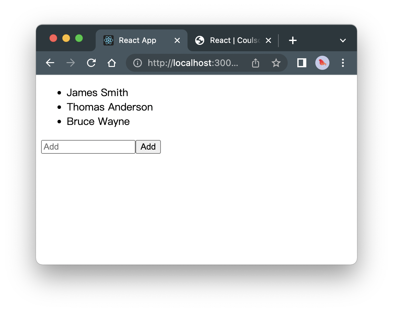Open the share options from the address bar
The image size is (393, 312).
[x=255, y=63]
